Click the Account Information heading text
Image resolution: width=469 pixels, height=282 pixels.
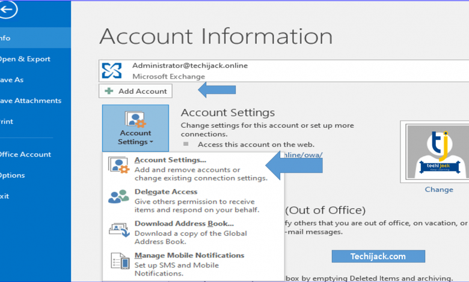point(216,36)
